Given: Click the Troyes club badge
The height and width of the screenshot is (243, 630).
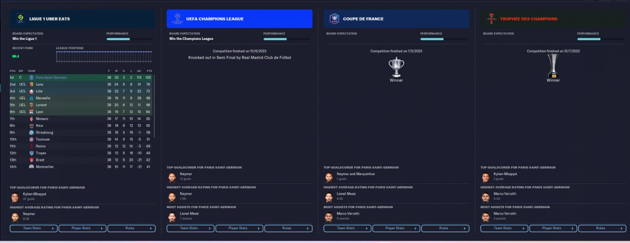Looking at the screenshot, I should (x=31, y=153).
